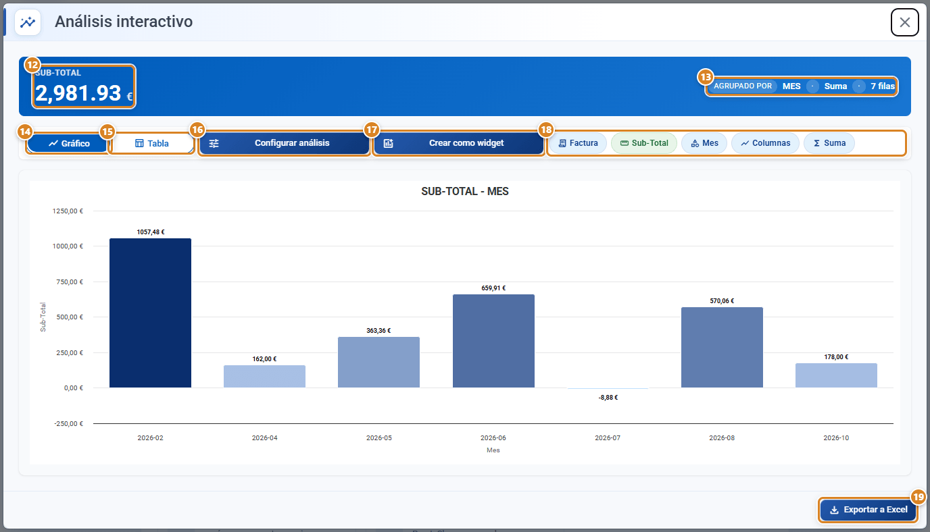Image resolution: width=930 pixels, height=532 pixels.
Task: Click the Mes x-axis title
Action: pyautogui.click(x=493, y=450)
